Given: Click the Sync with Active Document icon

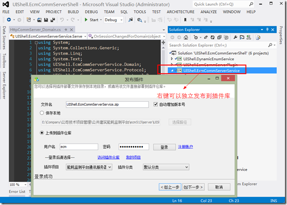Looking at the screenshot, I should point(206,37).
